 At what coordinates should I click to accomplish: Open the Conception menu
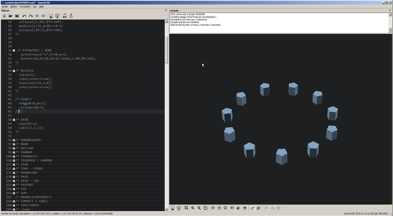(x=25, y=7)
